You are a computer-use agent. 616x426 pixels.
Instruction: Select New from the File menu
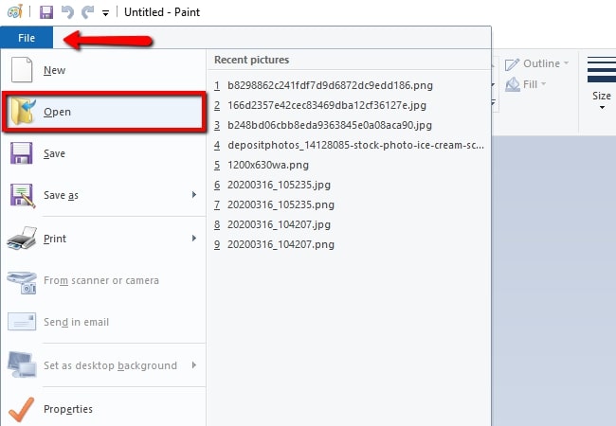(x=103, y=70)
